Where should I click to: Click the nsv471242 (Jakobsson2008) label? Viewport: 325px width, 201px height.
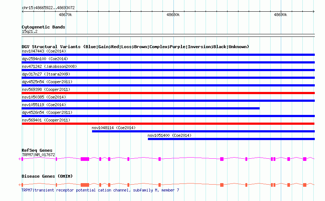[49, 66]
